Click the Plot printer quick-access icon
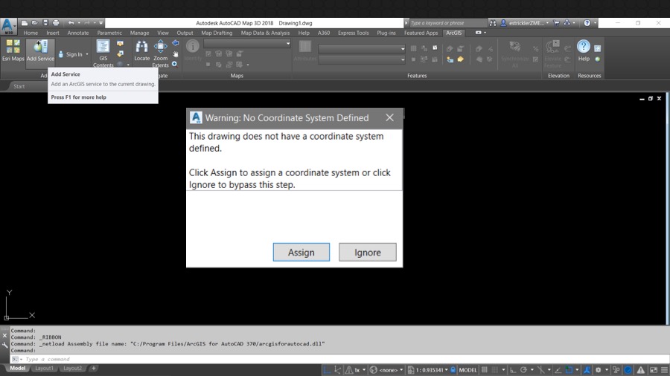This screenshot has height=376, width=670. click(56, 22)
